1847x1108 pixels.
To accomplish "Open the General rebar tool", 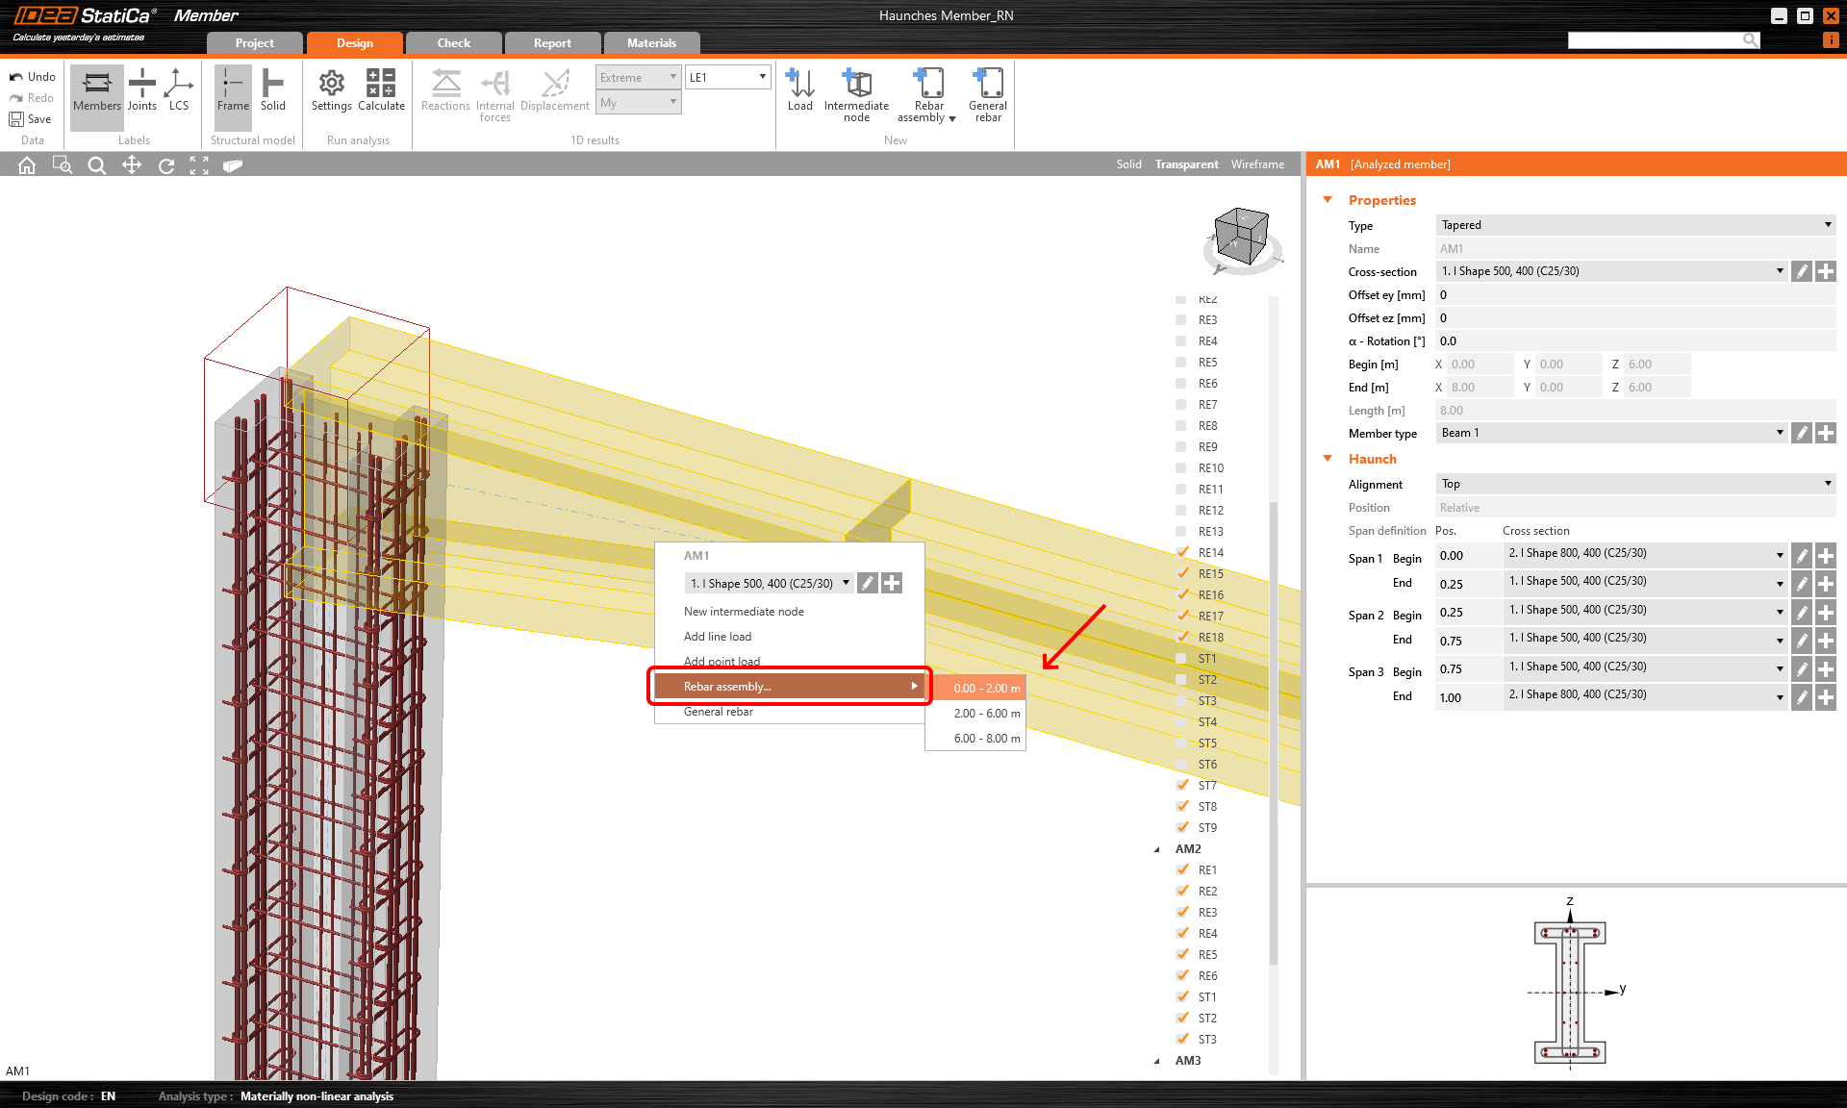I will point(987,93).
